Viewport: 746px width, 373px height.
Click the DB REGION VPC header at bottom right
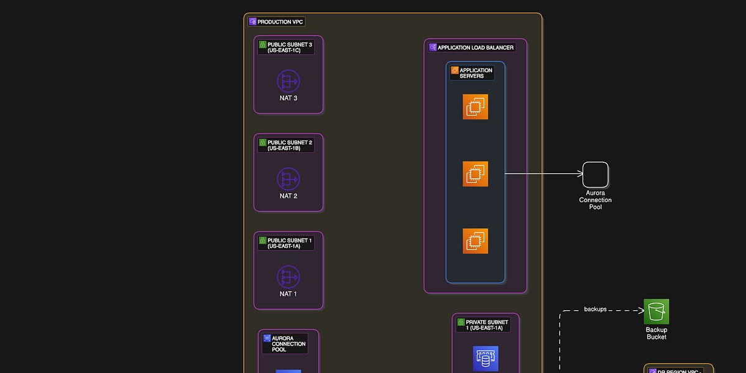678,371
